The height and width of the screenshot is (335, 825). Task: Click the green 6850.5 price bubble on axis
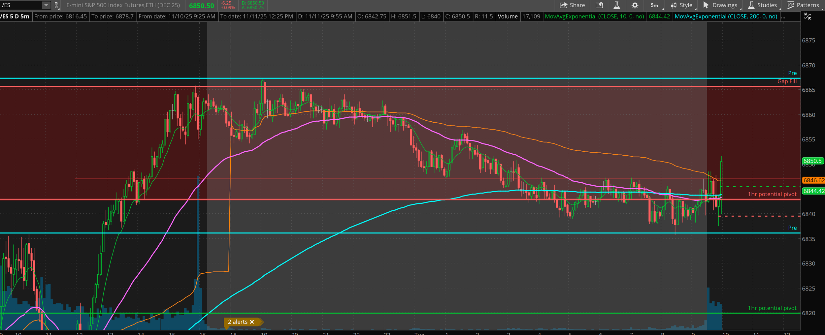[812, 161]
